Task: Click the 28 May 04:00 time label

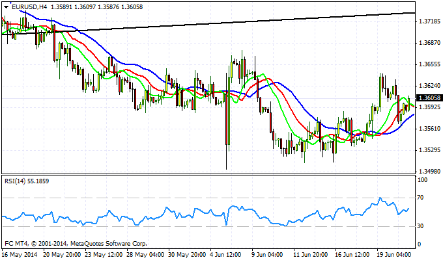Action: (x=145, y=255)
